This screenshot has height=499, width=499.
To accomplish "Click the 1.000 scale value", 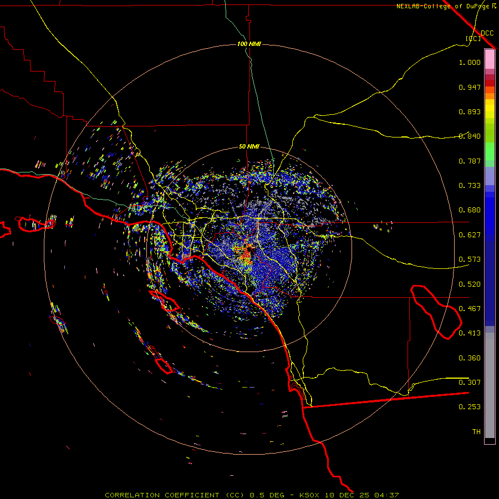I will (470, 62).
